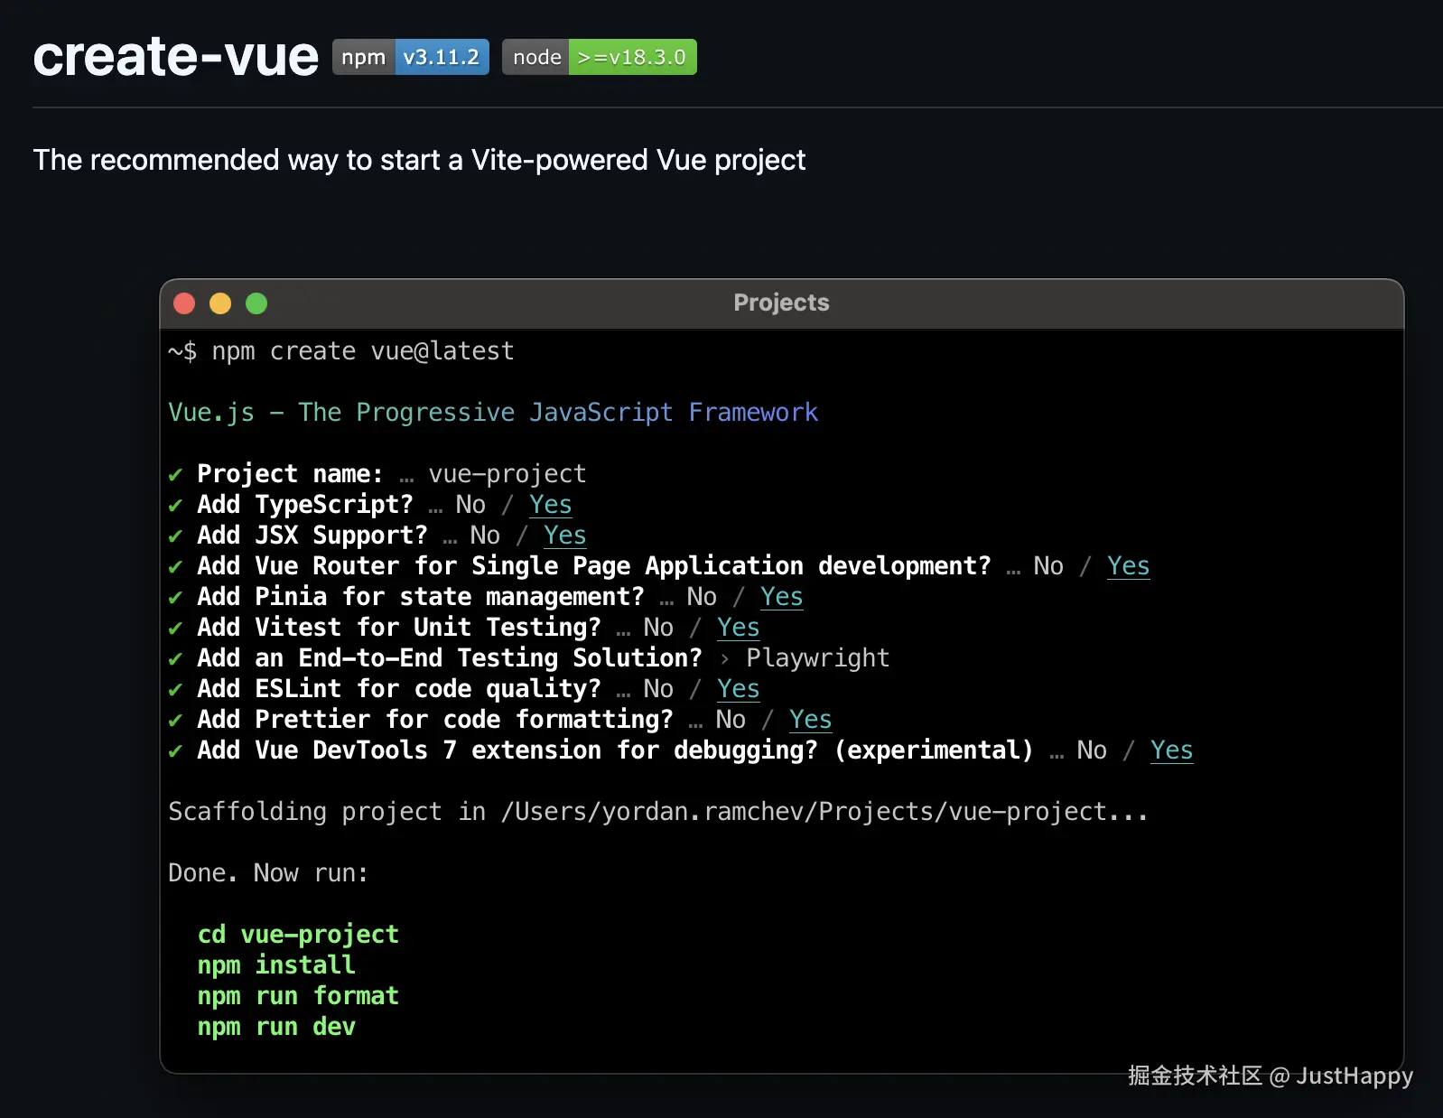1443x1118 pixels.
Task: Click the 'Add an End-to-End Testing Solution?' prompt
Action: pos(450,657)
